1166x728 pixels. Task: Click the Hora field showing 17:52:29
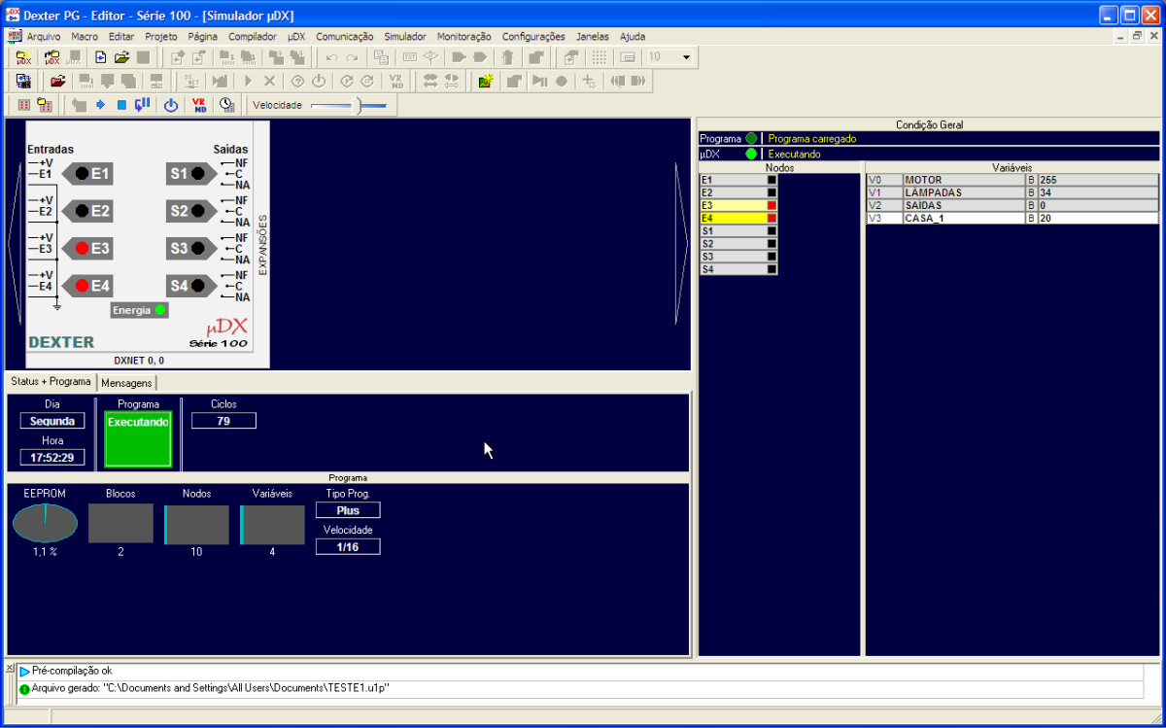tap(52, 458)
